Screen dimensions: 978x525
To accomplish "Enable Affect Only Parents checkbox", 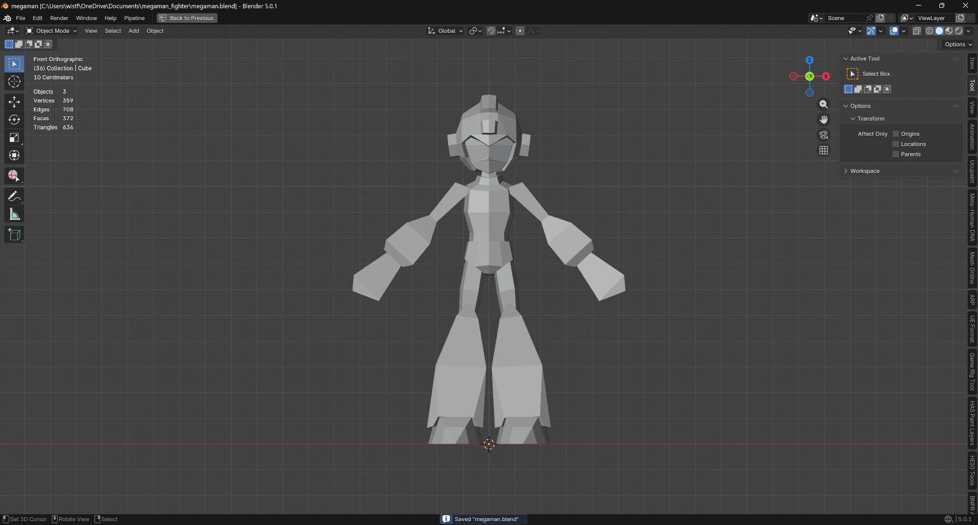I will click(896, 154).
